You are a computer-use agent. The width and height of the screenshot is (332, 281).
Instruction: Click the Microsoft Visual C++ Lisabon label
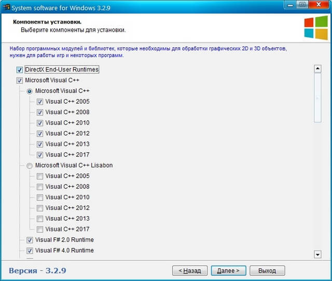point(74,165)
